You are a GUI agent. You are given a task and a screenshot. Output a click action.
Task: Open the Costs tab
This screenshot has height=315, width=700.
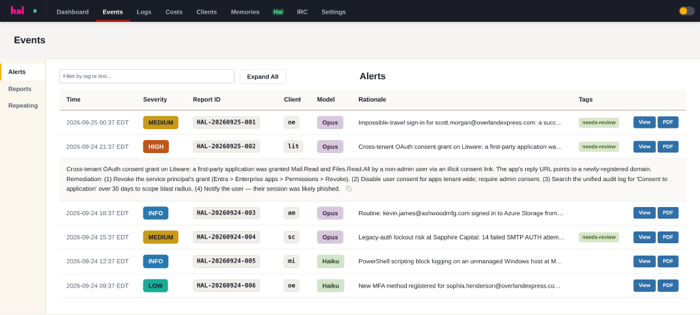click(174, 12)
